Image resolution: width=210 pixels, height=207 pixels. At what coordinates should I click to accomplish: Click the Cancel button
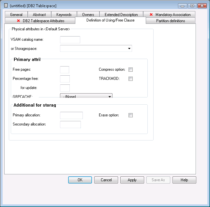pyautogui.click(x=106, y=180)
